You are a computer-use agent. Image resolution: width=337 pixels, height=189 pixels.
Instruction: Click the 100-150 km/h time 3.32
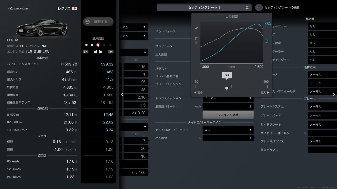click(x=70, y=130)
